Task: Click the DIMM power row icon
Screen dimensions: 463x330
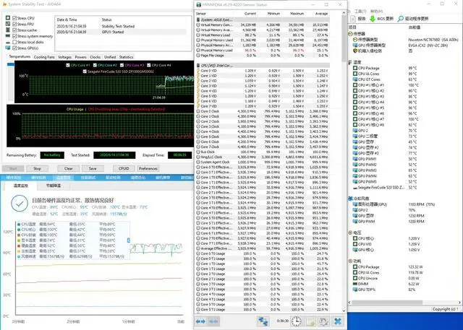Action: click(x=355, y=284)
